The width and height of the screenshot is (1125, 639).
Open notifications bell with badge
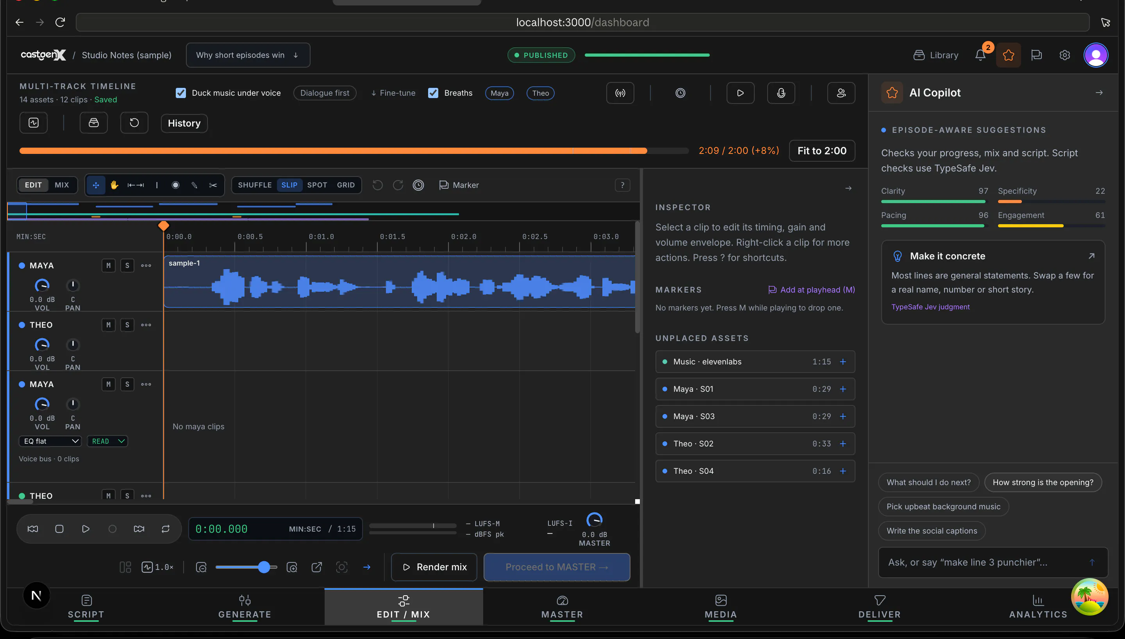coord(980,55)
